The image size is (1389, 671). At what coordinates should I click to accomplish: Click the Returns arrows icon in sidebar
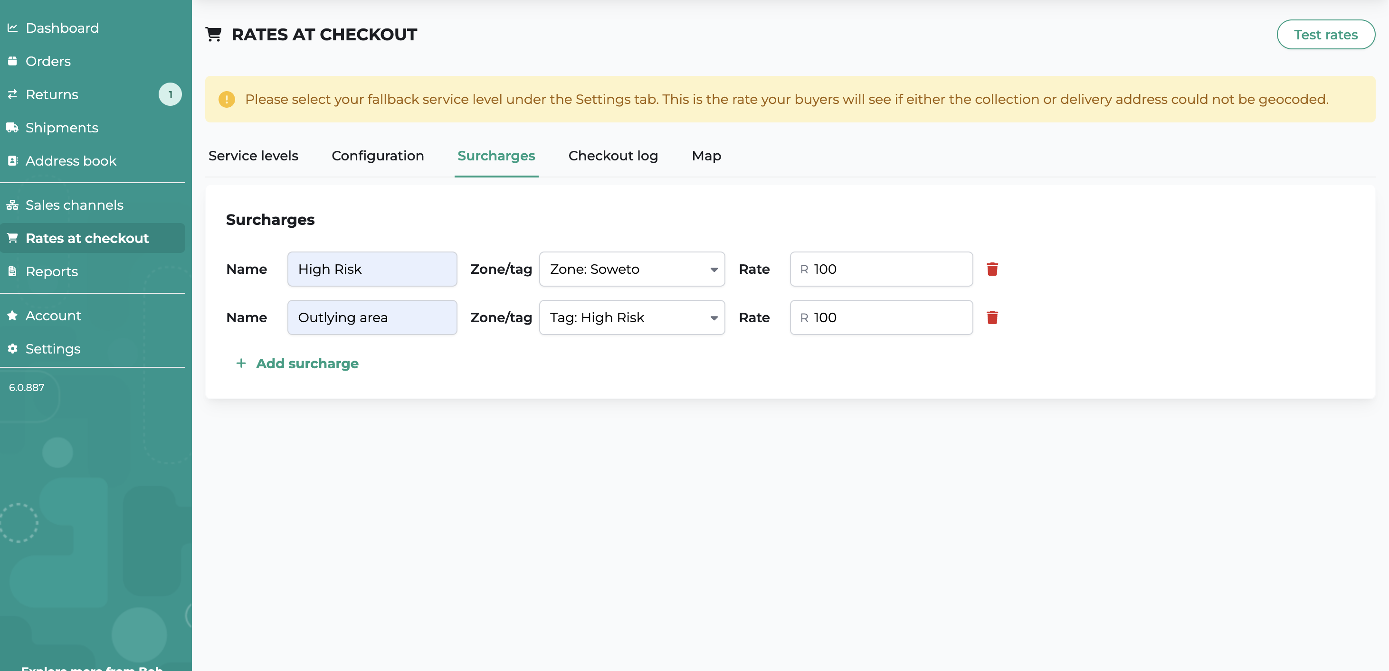12,94
